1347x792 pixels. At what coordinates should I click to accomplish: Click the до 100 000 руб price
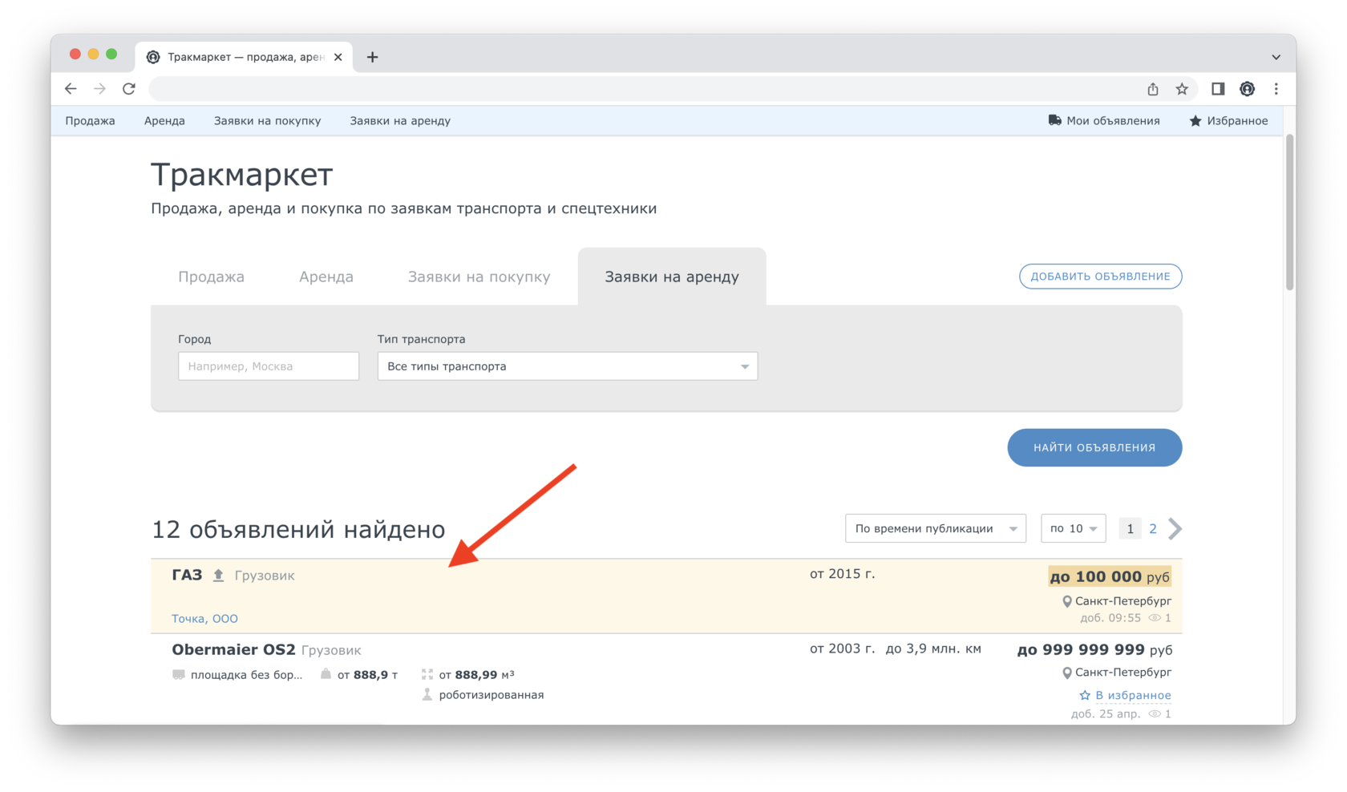click(x=1110, y=576)
